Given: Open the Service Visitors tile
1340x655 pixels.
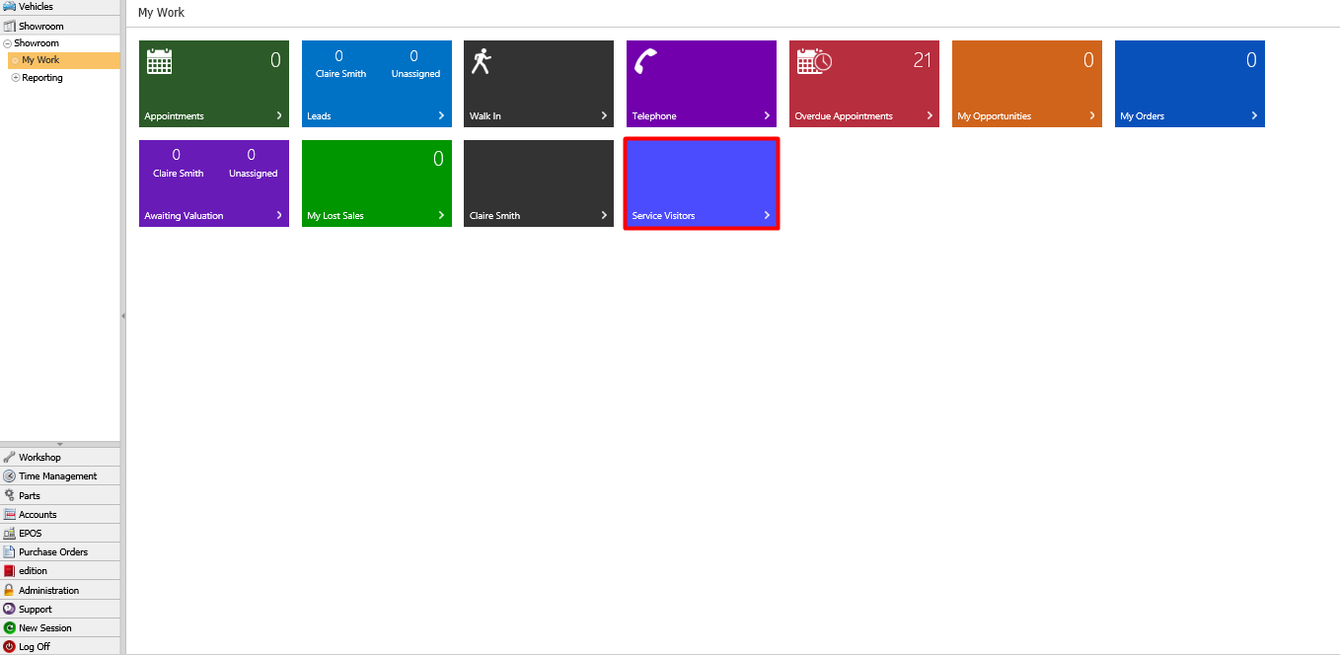Looking at the screenshot, I should pyautogui.click(x=702, y=183).
